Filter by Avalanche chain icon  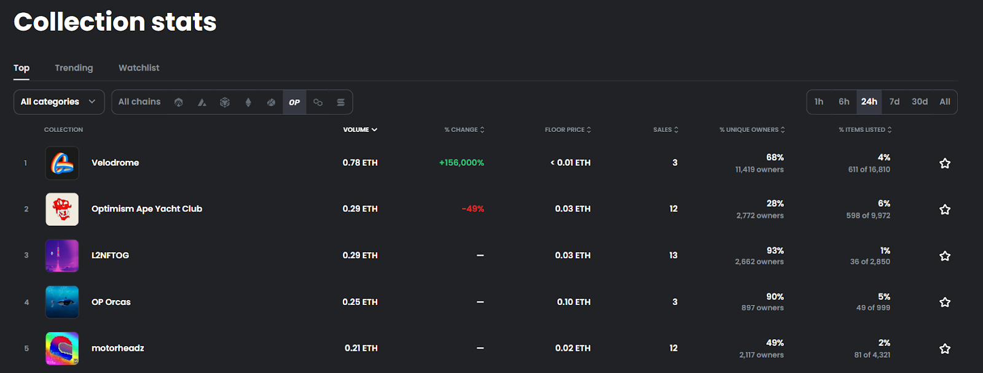pos(202,102)
